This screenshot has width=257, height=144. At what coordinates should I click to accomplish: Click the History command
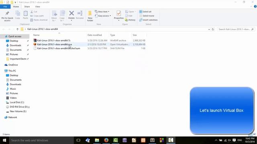[x=130, y=20]
